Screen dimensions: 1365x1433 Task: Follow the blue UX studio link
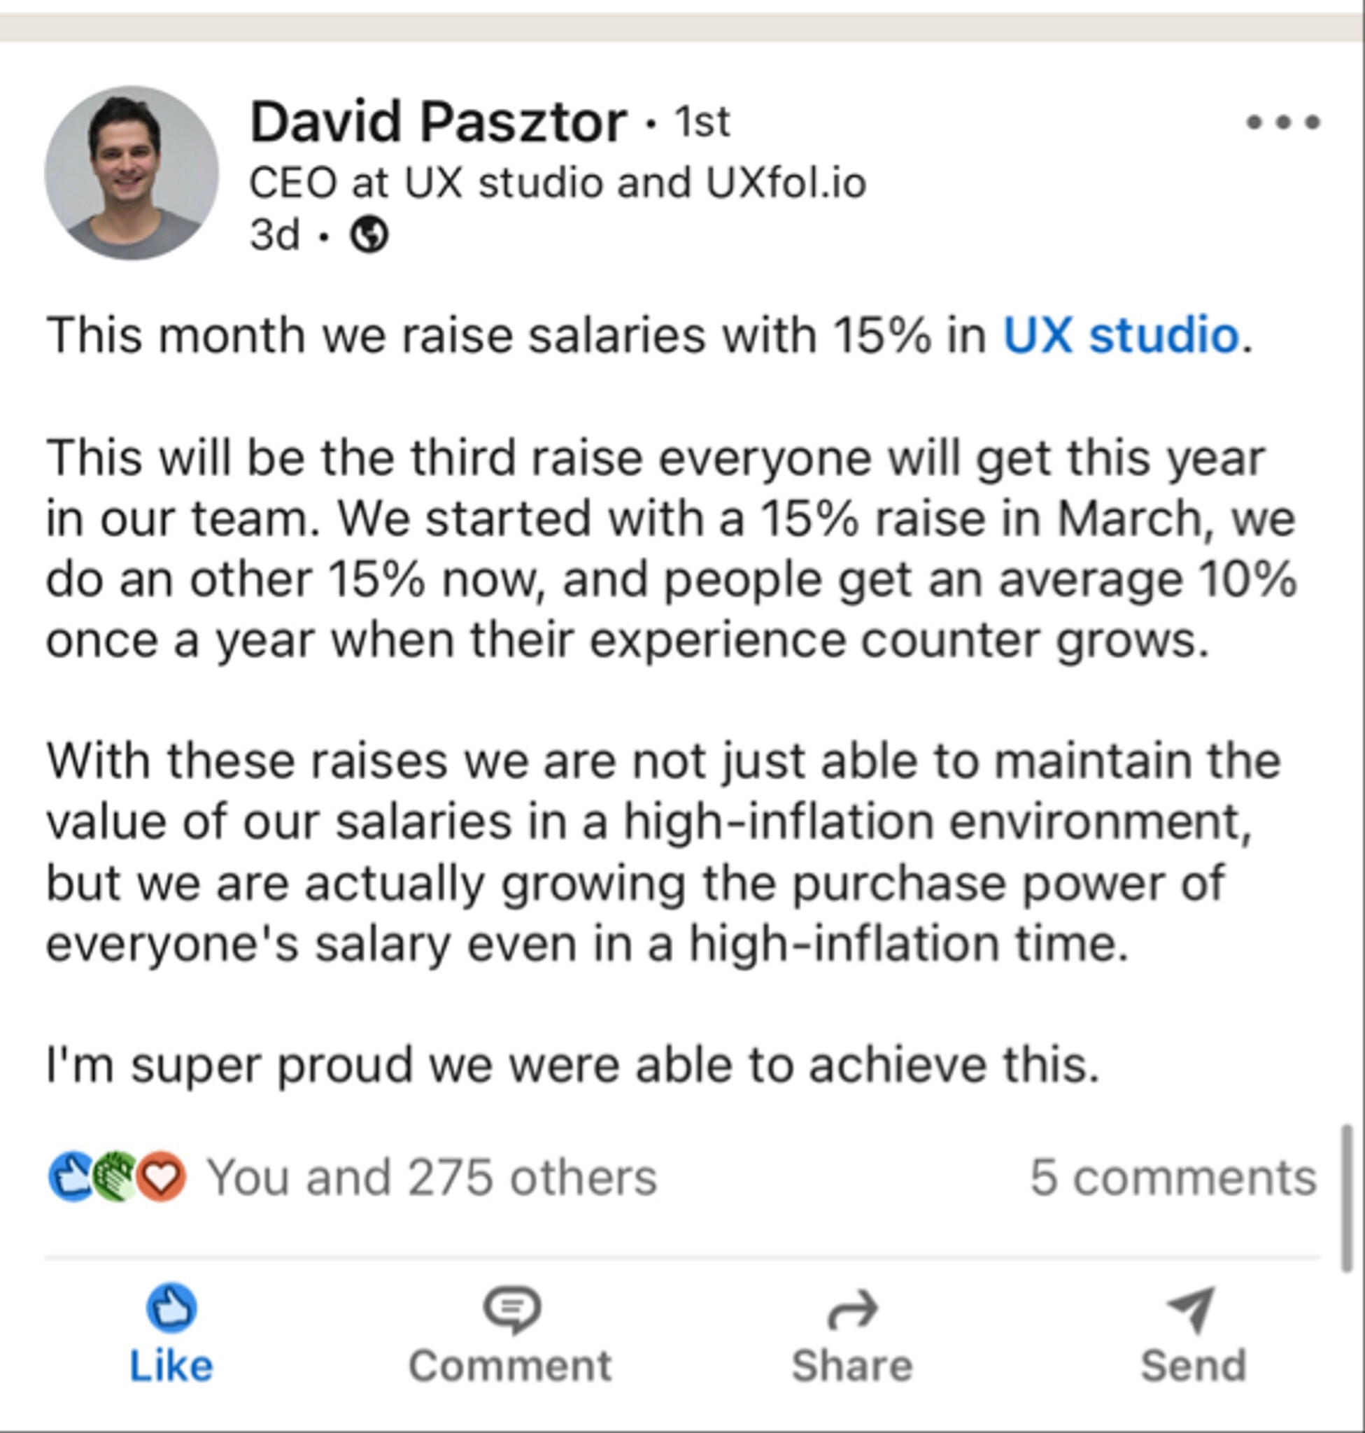(1121, 335)
